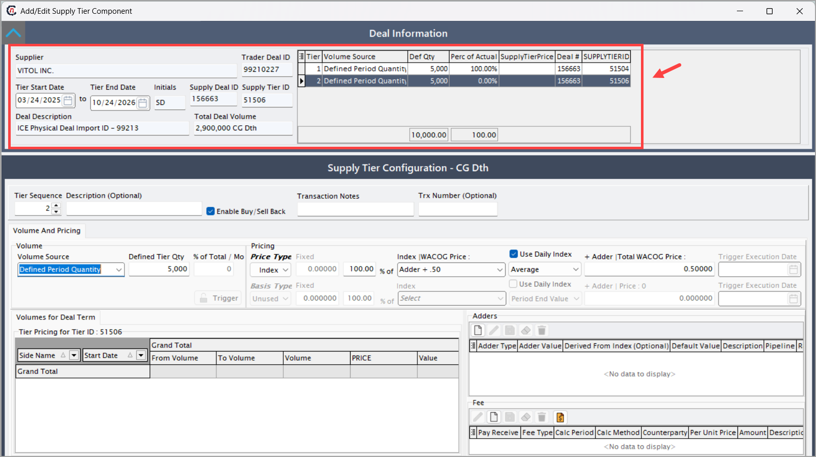Check the lower Use Daily Index checkbox
Image resolution: width=816 pixels, height=457 pixels.
coord(513,284)
